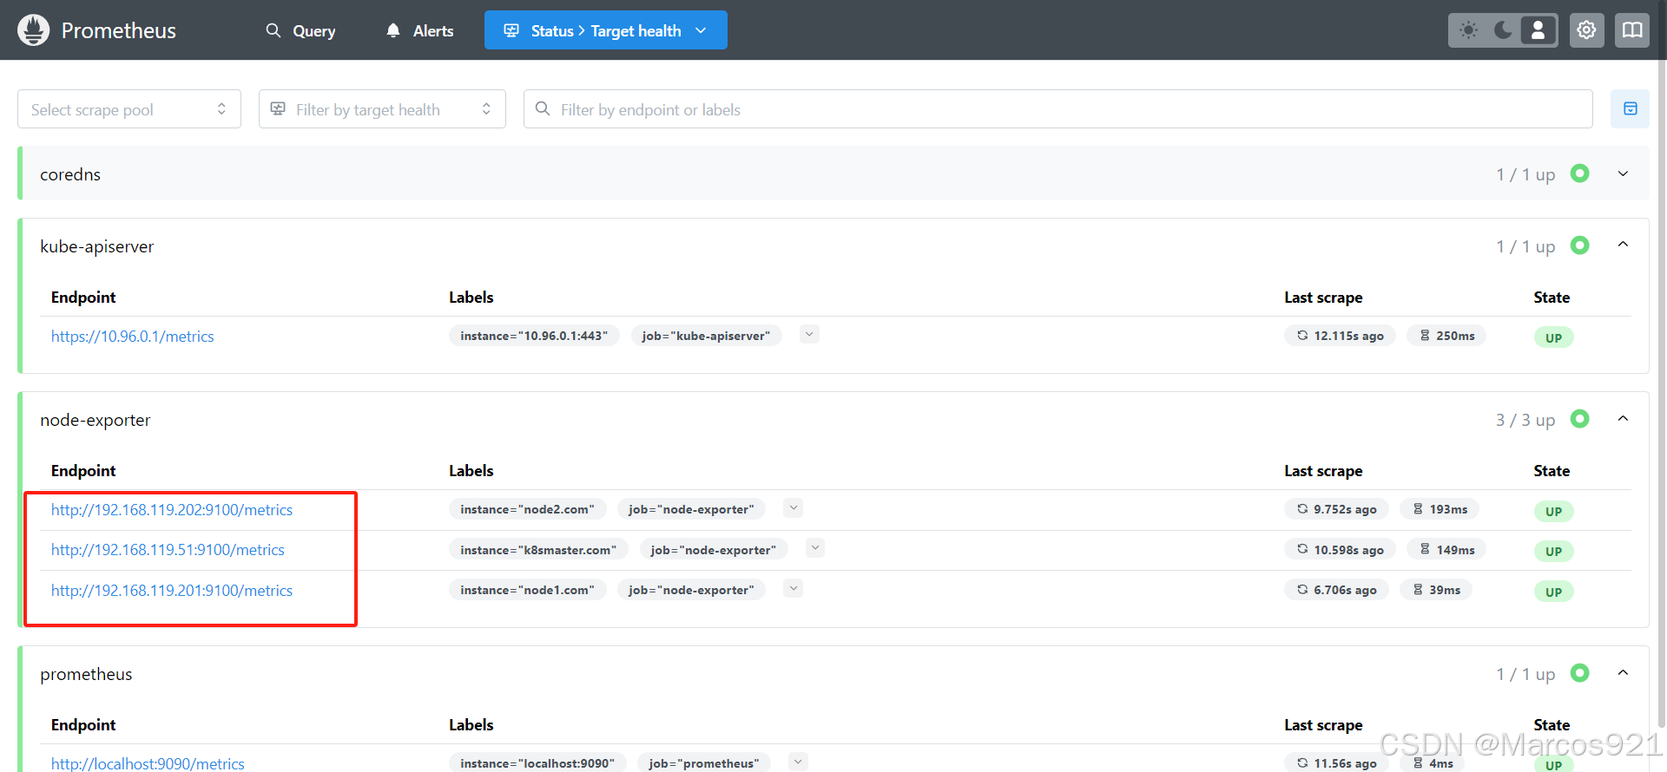
Task: Click the green health ring for node-exporter
Action: tap(1580, 419)
